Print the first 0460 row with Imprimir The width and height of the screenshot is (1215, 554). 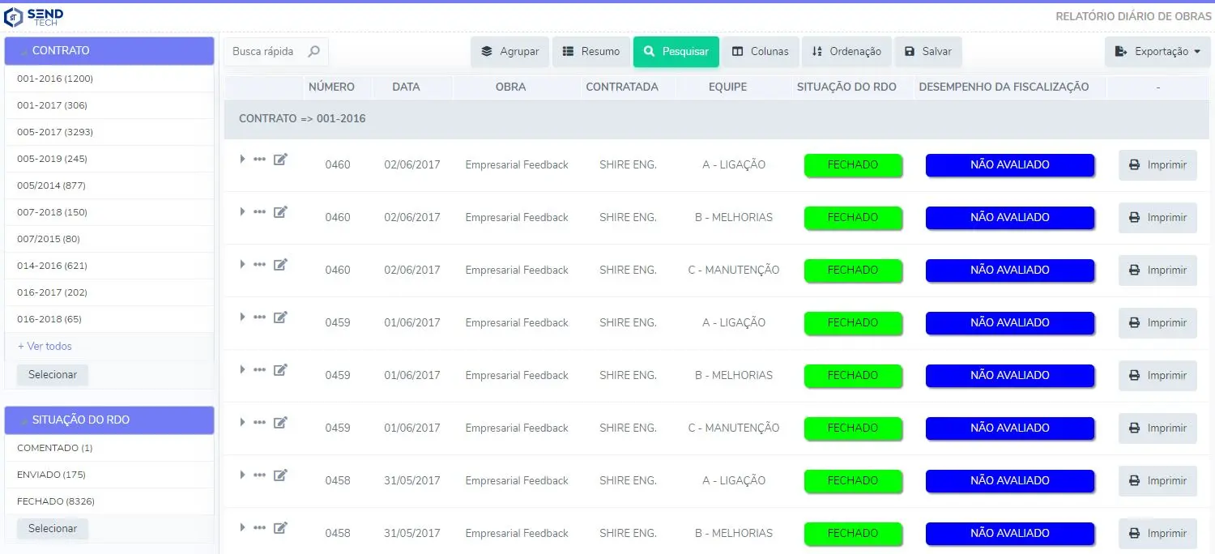point(1157,164)
